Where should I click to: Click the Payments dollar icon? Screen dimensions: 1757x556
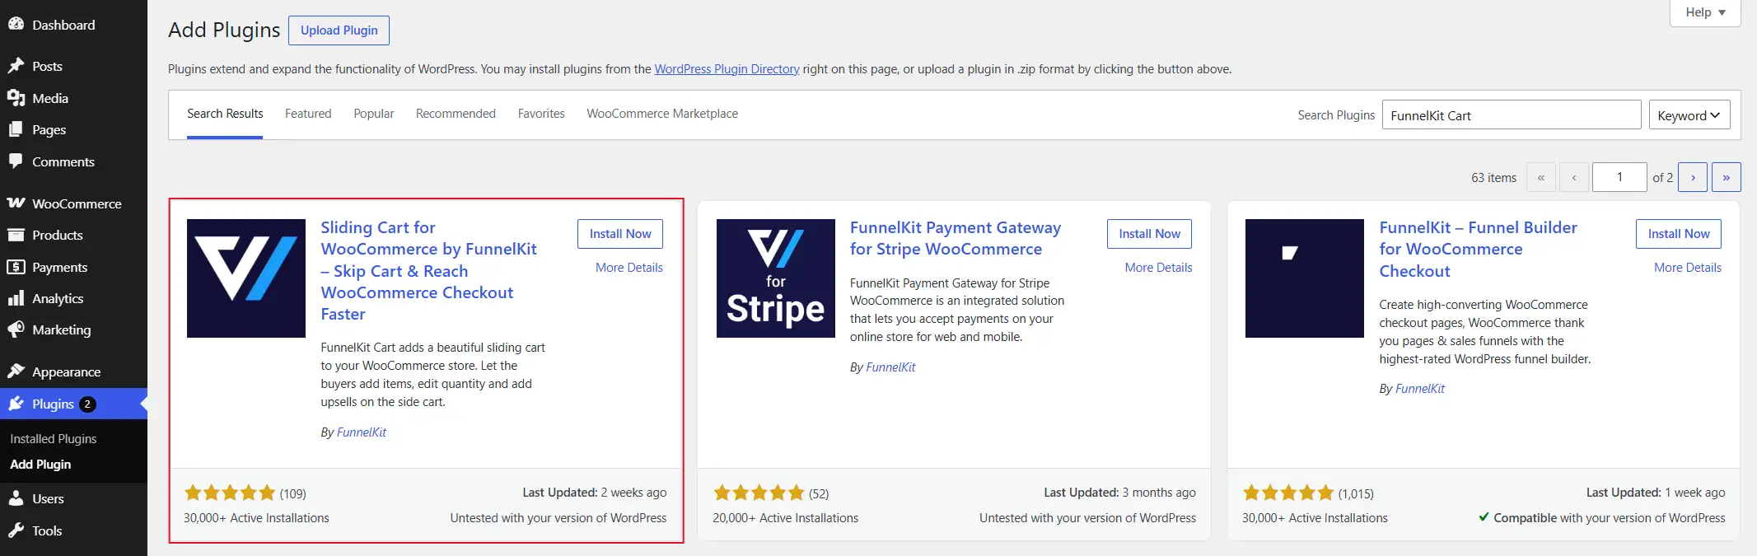[x=16, y=267]
